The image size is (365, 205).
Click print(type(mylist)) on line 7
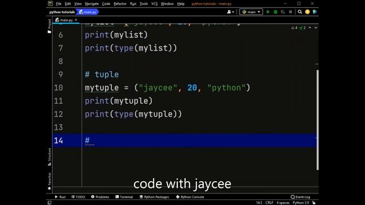pyautogui.click(x=131, y=48)
